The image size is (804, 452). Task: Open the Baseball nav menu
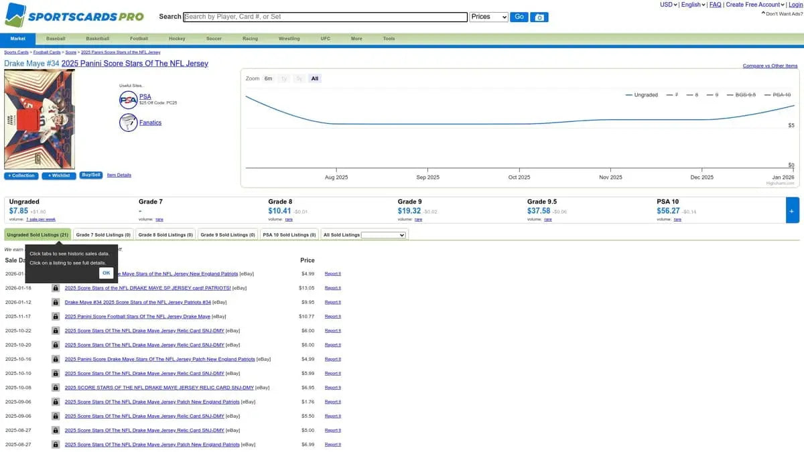(56, 39)
